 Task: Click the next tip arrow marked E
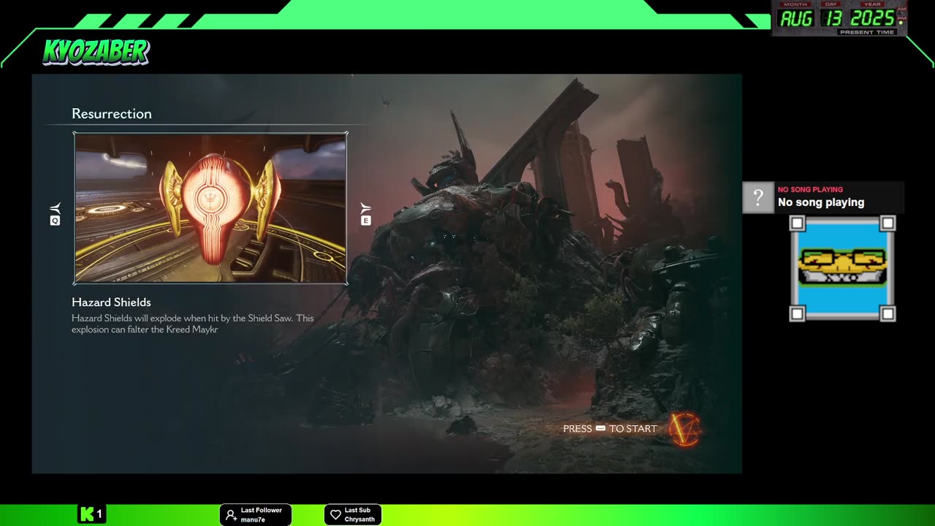[x=366, y=214]
